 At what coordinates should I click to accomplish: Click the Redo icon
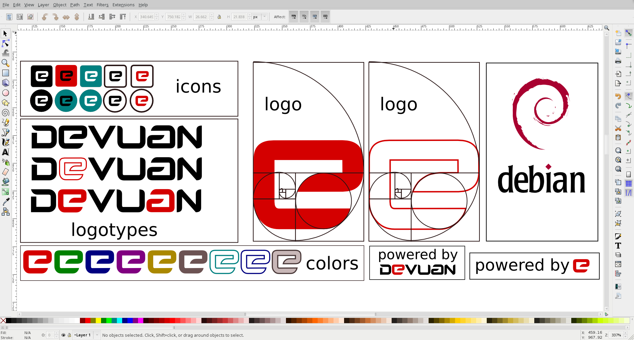pyautogui.click(x=618, y=106)
